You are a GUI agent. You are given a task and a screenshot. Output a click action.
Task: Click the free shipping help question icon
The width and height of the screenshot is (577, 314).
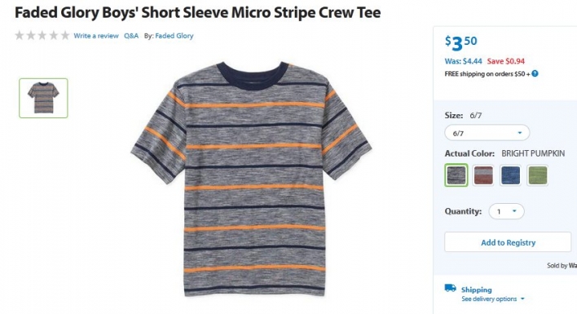tap(535, 73)
